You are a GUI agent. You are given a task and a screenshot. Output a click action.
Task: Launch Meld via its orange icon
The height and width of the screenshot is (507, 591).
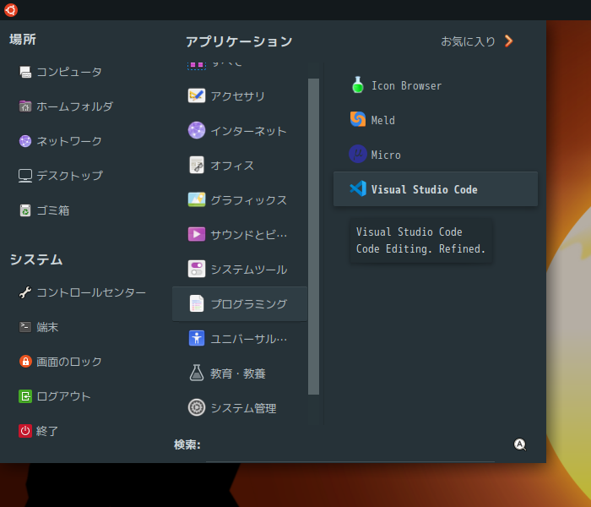(358, 120)
